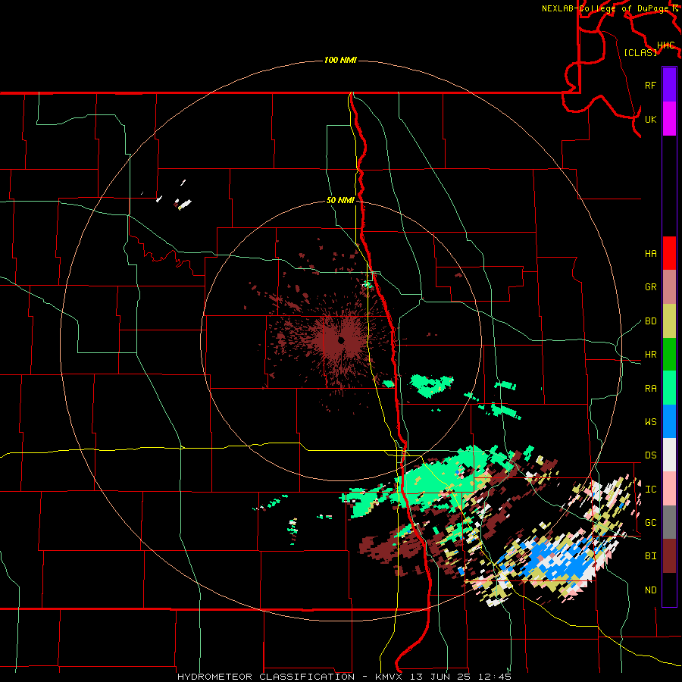Click the UK magenta legend swatch
The width and height of the screenshot is (682, 682).
pyautogui.click(x=669, y=119)
